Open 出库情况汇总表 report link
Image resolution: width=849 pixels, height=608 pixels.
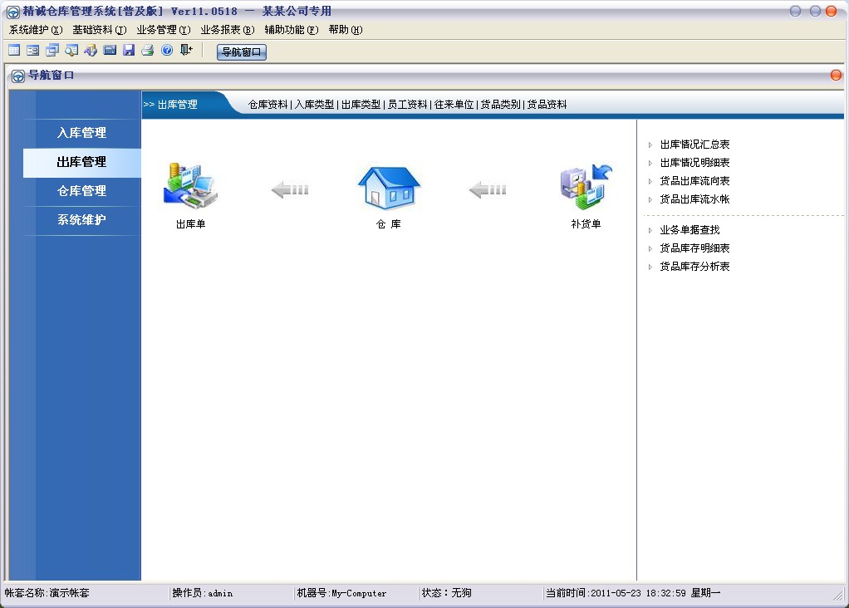[x=695, y=144]
